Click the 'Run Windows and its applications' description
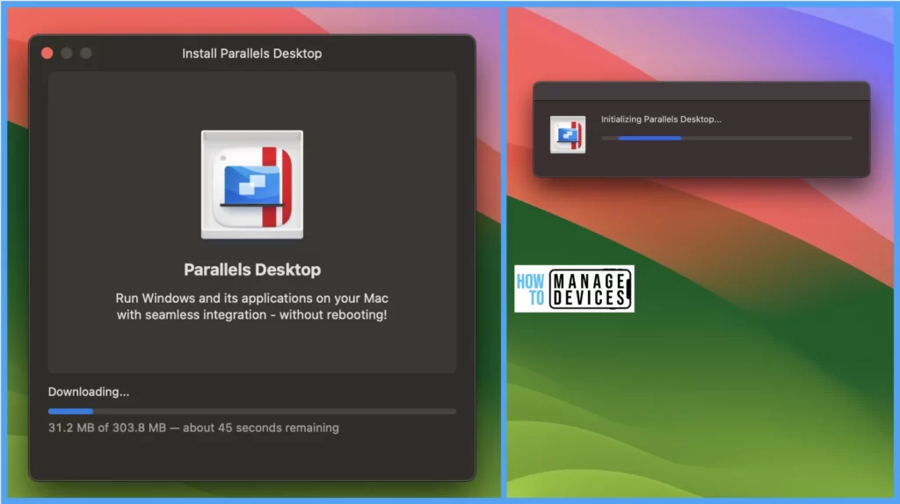This screenshot has height=504, width=900. point(252,306)
